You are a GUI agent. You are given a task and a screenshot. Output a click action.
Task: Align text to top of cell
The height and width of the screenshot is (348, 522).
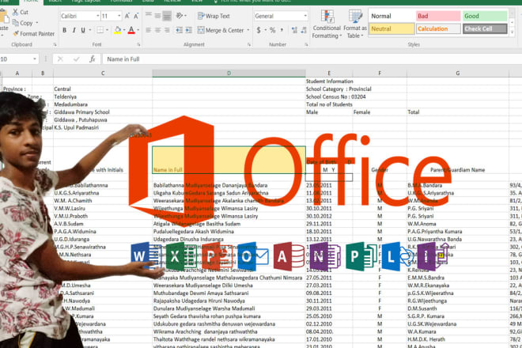(x=149, y=15)
